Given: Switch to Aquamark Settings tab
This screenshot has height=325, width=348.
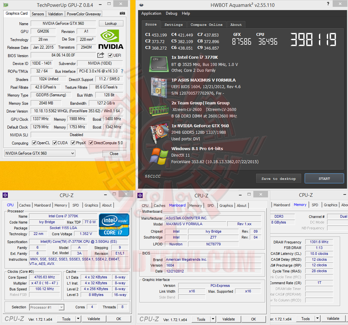Looking at the screenshot, I should [174, 24].
